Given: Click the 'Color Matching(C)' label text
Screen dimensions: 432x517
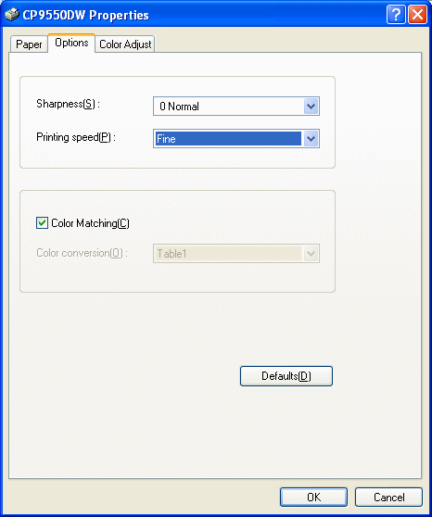Looking at the screenshot, I should (90, 223).
